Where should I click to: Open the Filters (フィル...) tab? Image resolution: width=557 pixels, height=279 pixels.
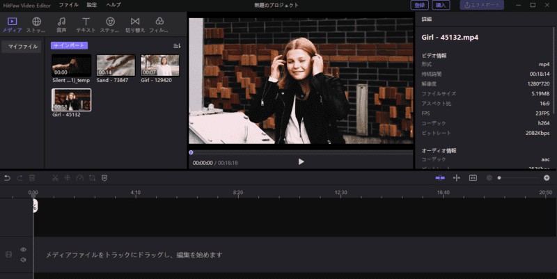(x=159, y=25)
